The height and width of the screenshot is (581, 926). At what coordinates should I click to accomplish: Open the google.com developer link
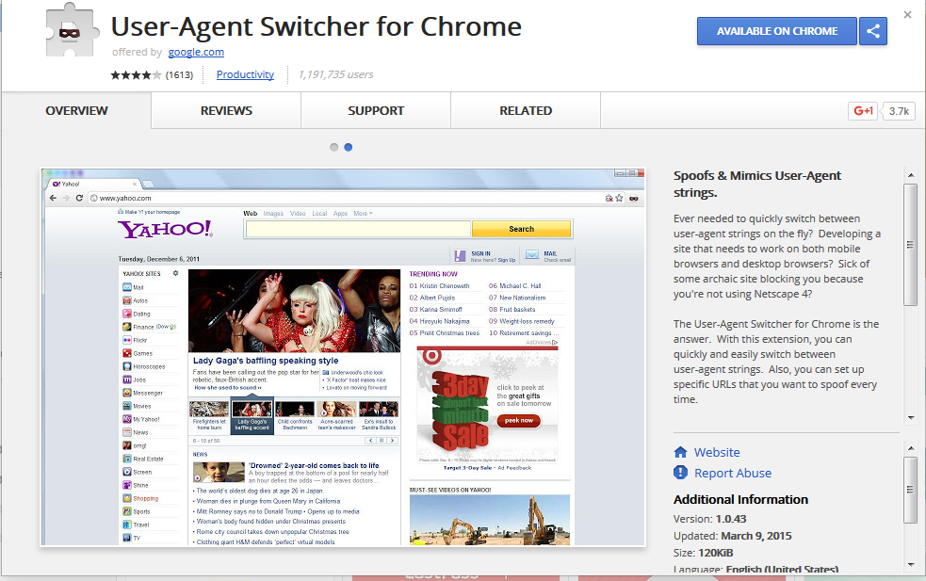coord(196,52)
